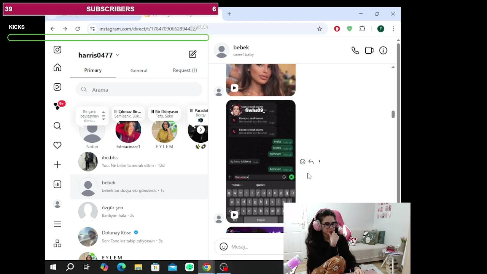
Task: Open Notifications heart icon
Action: [x=57, y=145]
